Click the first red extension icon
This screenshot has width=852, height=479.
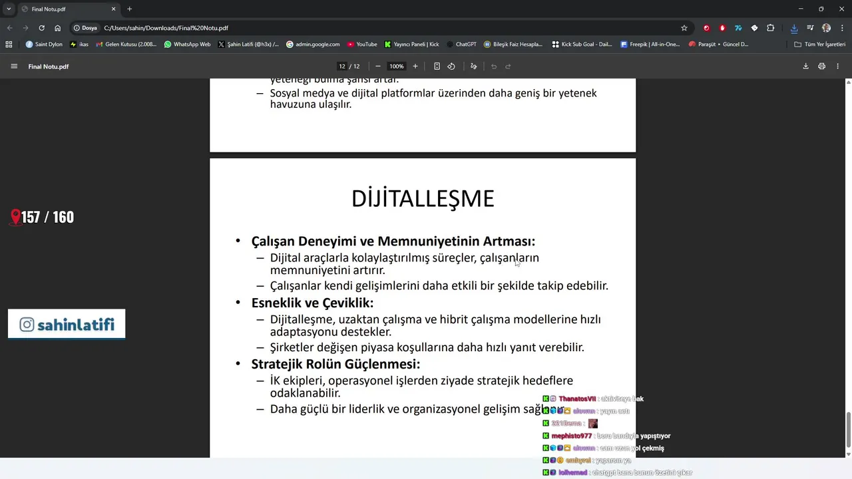[x=706, y=28]
